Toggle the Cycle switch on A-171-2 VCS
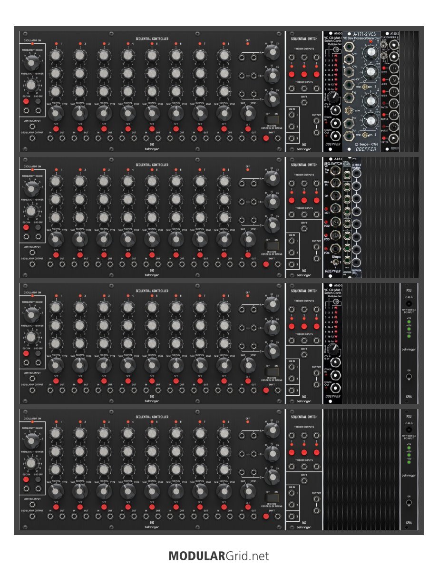This screenshot has width=438, height=566. (349, 110)
